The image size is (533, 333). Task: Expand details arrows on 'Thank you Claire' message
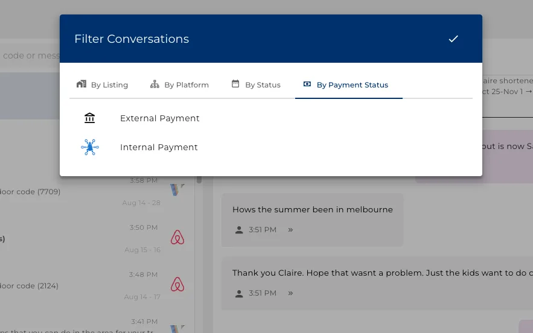[290, 293]
